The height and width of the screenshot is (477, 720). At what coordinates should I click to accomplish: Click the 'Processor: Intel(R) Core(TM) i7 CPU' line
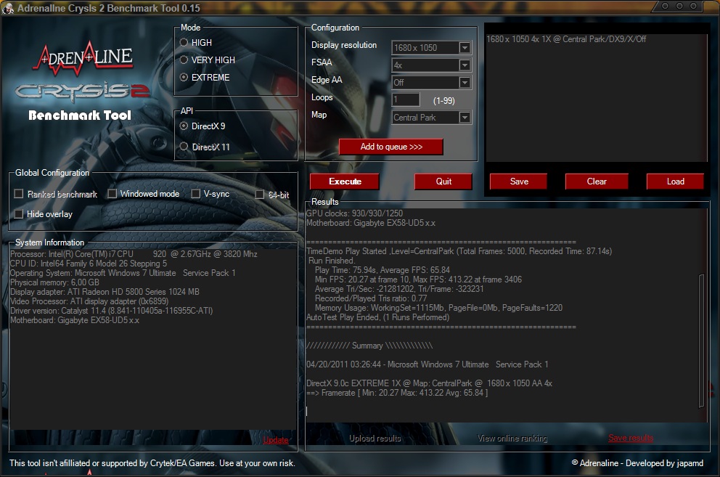[x=134, y=254]
